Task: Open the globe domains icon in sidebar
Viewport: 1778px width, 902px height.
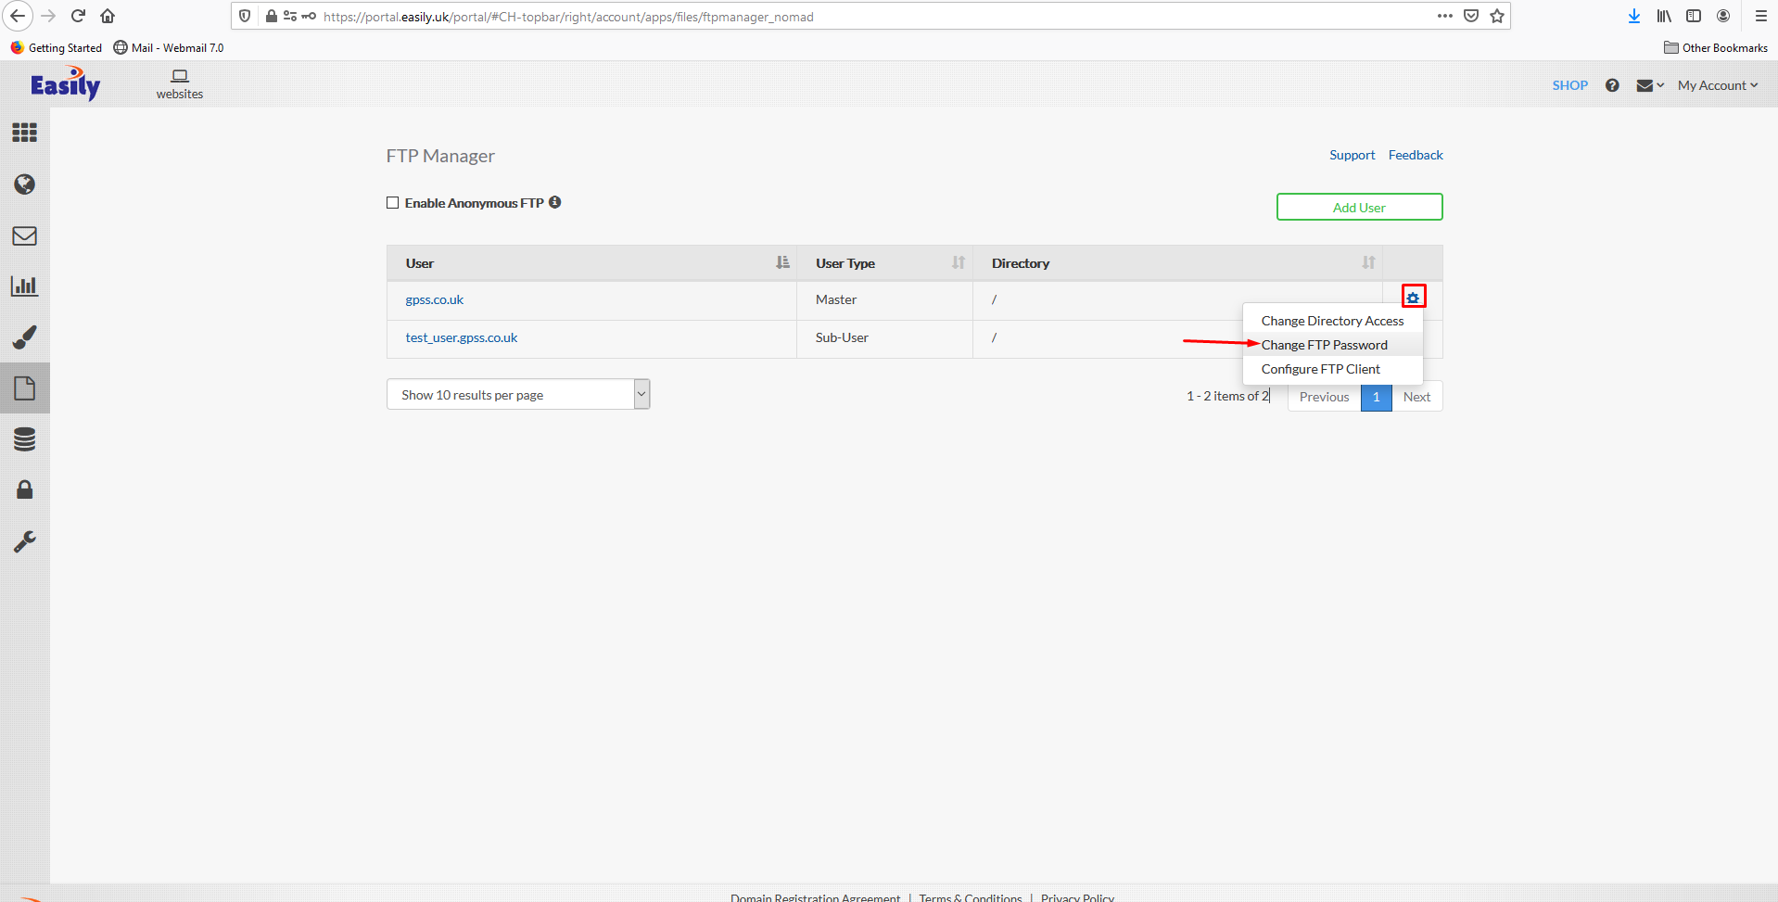Action: click(25, 184)
